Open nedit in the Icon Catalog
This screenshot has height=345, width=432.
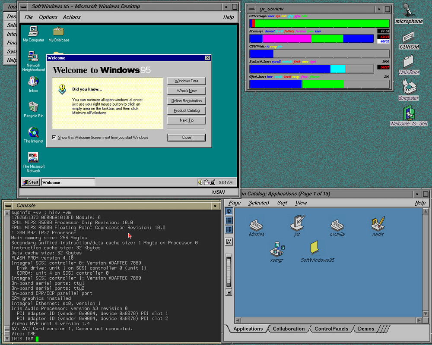pos(378,223)
